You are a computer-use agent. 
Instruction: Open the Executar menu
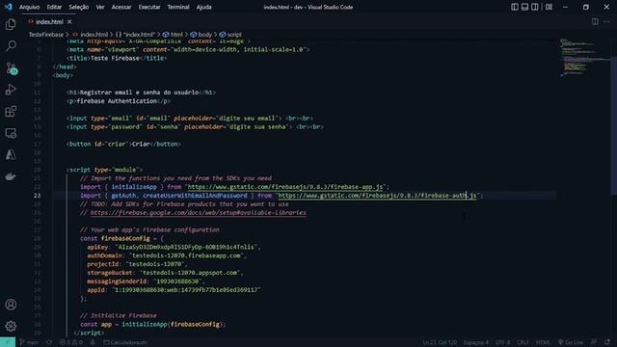(x=149, y=7)
